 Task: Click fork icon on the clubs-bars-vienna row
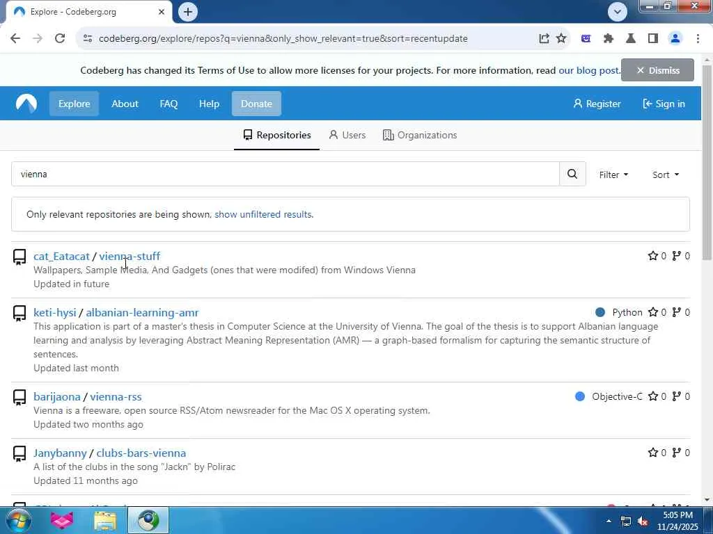[677, 452]
